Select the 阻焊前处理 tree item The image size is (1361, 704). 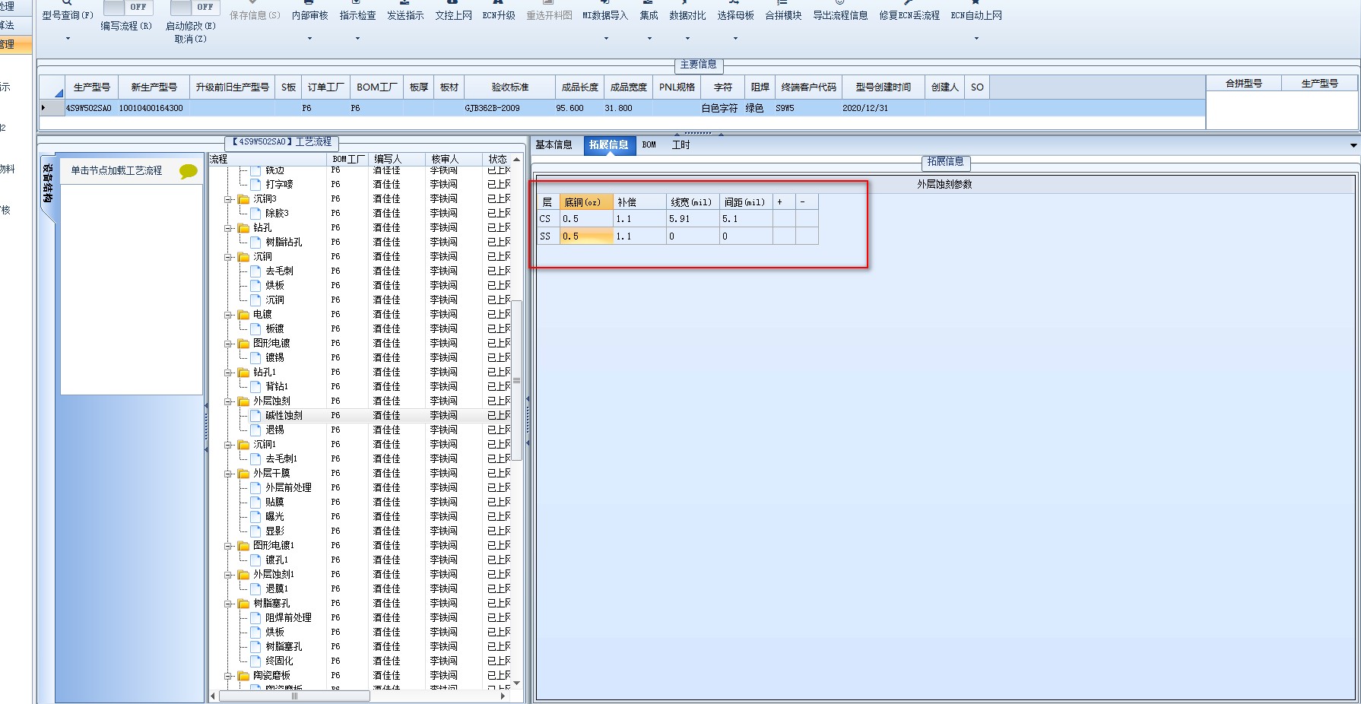pos(288,618)
